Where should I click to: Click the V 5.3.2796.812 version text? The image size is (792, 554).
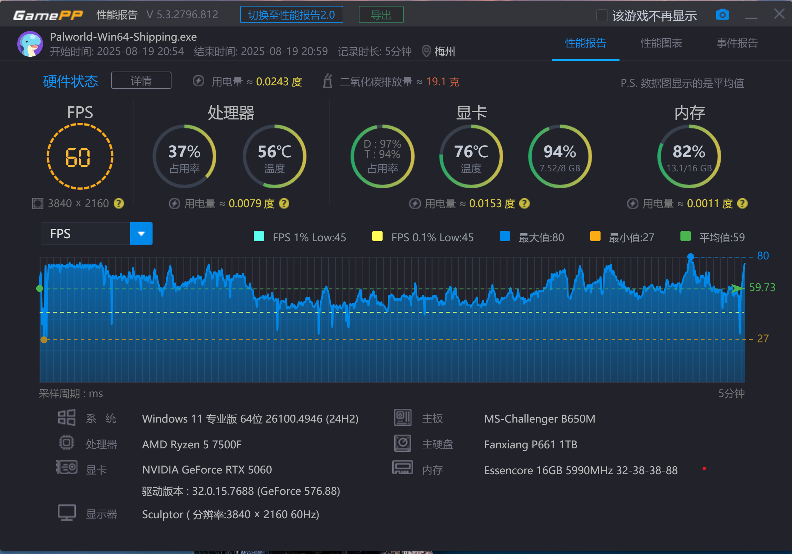pos(182,14)
